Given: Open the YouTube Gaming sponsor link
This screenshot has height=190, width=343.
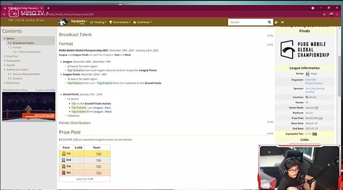Looking at the screenshot, I should 315,89.
